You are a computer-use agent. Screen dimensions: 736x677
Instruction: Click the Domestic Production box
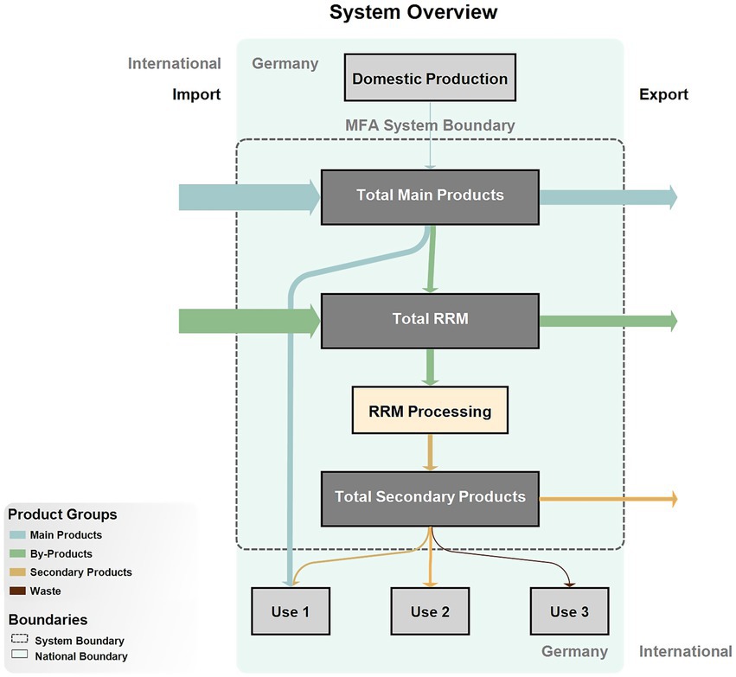430,80
